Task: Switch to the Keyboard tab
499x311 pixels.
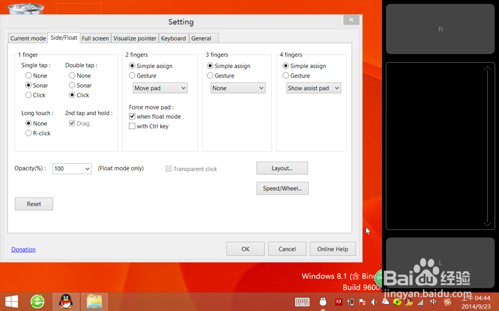Action: pyautogui.click(x=174, y=38)
